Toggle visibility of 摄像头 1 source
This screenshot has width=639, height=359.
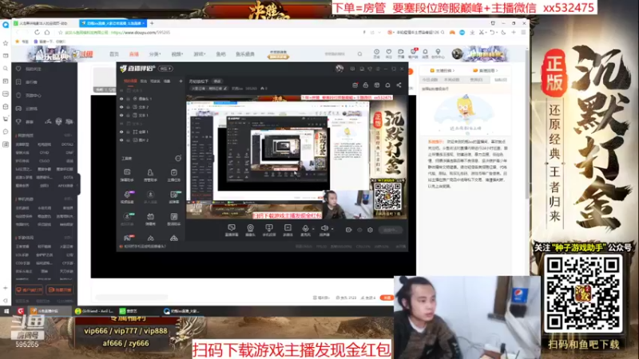click(x=121, y=98)
